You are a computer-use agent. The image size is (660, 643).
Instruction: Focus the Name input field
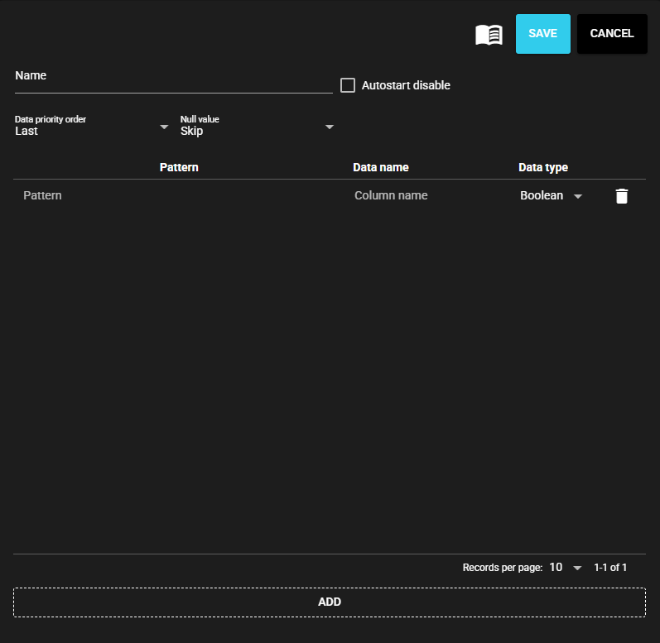click(173, 81)
